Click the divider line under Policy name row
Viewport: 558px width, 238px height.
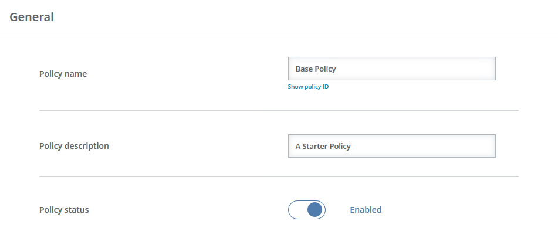pos(279,110)
